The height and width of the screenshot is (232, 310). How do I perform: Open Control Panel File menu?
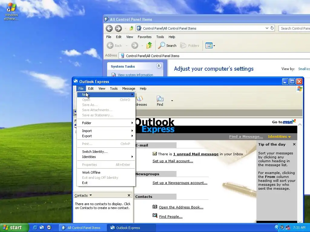pyautogui.click(x=109, y=37)
